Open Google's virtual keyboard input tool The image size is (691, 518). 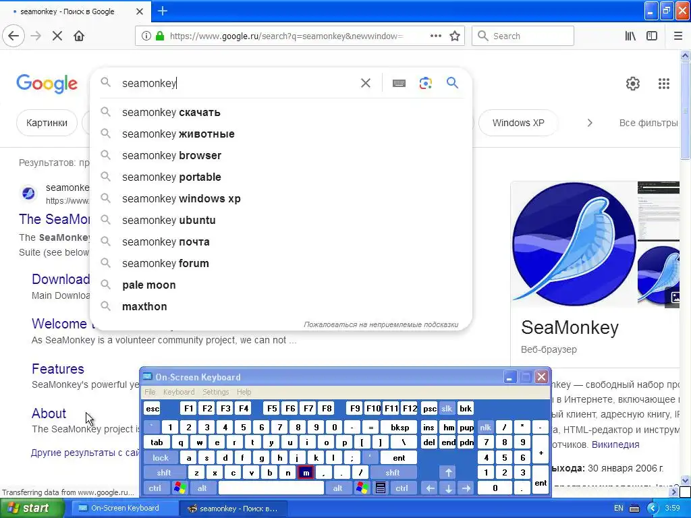[x=399, y=83]
